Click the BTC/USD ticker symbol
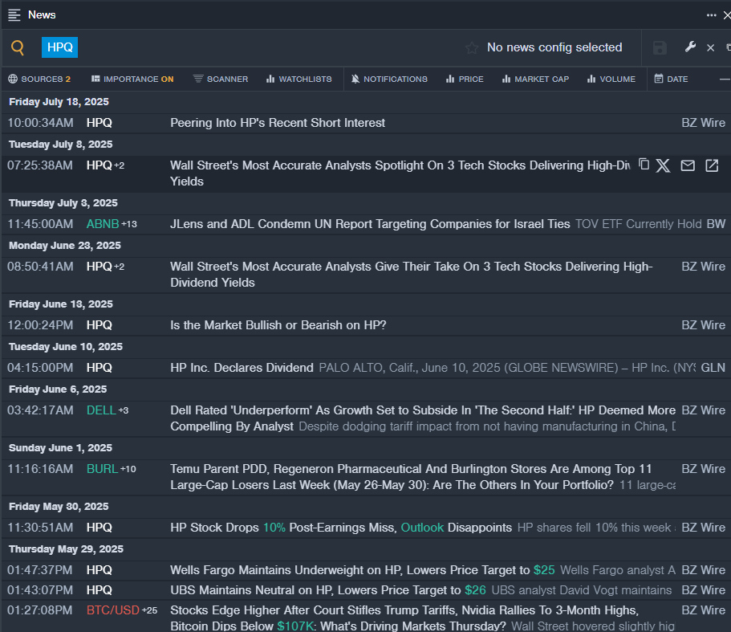The width and height of the screenshot is (731, 632). [113, 610]
